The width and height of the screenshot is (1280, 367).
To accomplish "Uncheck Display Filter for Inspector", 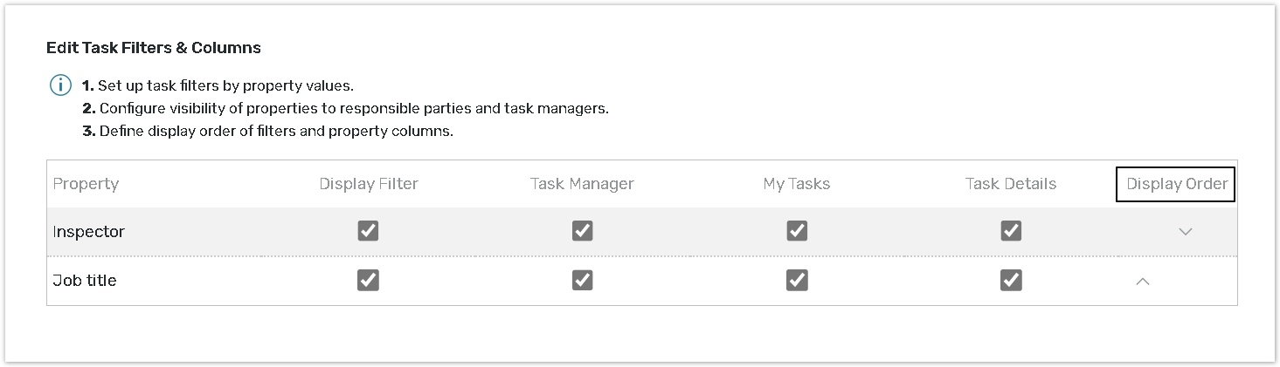I will [368, 231].
